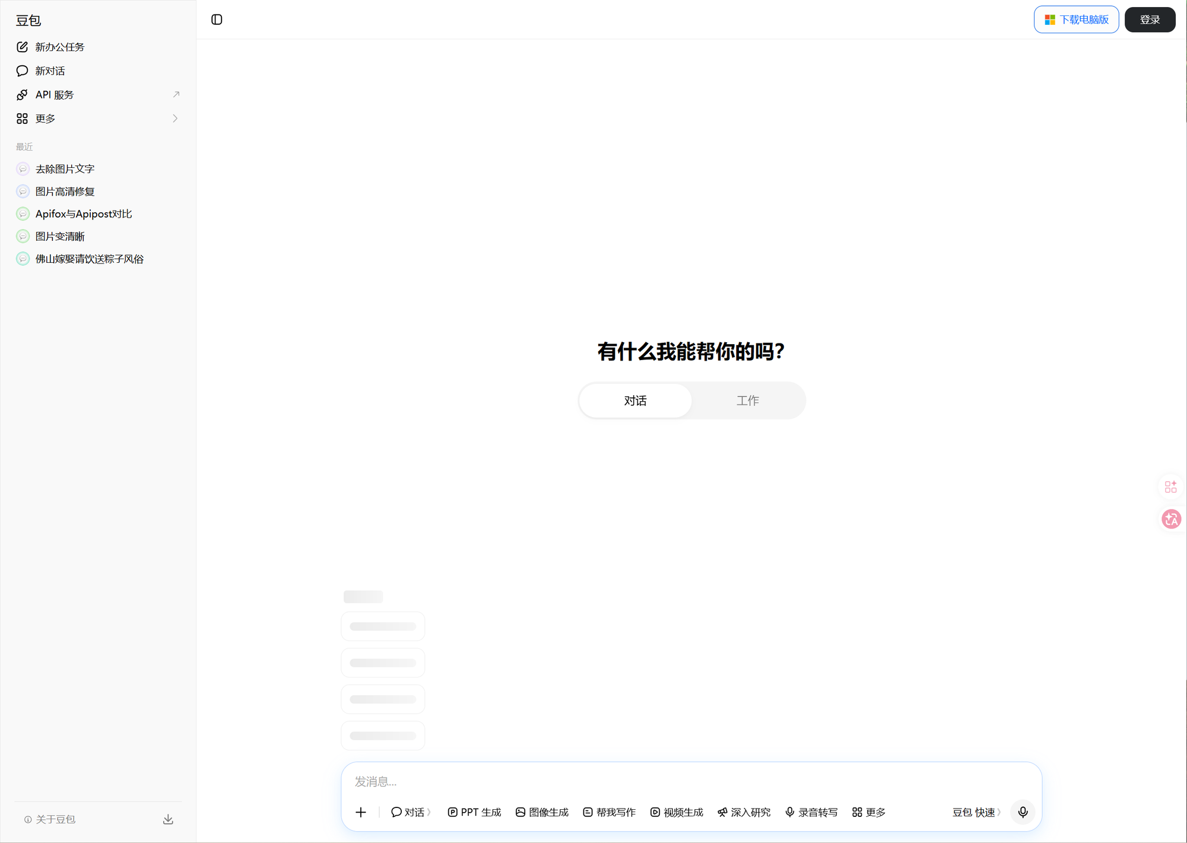Select 图像生成 skill
The height and width of the screenshot is (843, 1187).
click(542, 812)
